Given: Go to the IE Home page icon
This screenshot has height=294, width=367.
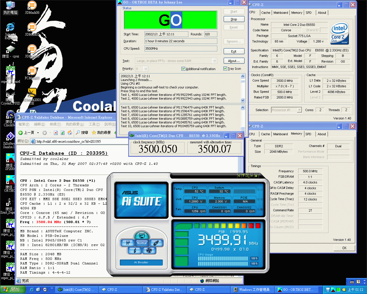Looking at the screenshot, I should pos(70,133).
